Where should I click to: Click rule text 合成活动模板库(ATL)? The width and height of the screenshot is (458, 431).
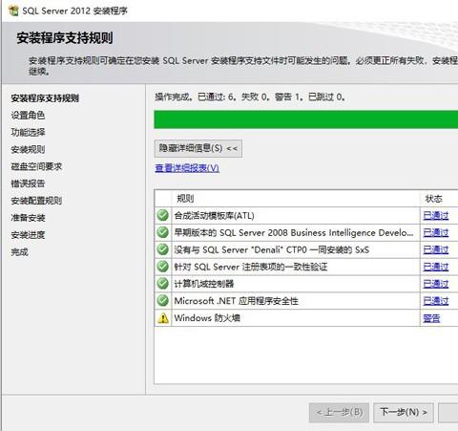214,216
